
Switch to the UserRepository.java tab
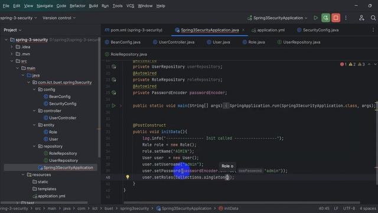pos(299,42)
